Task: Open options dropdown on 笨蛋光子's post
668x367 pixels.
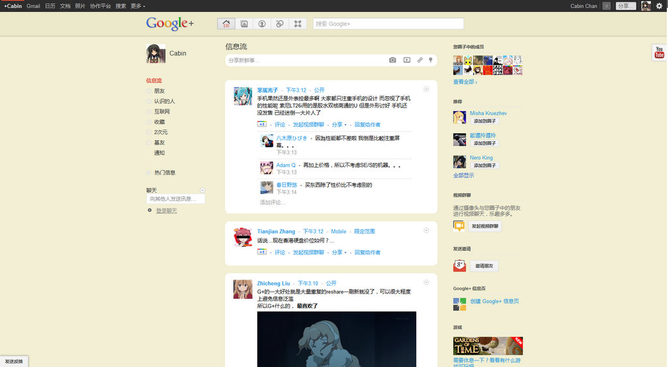Action: [x=426, y=89]
